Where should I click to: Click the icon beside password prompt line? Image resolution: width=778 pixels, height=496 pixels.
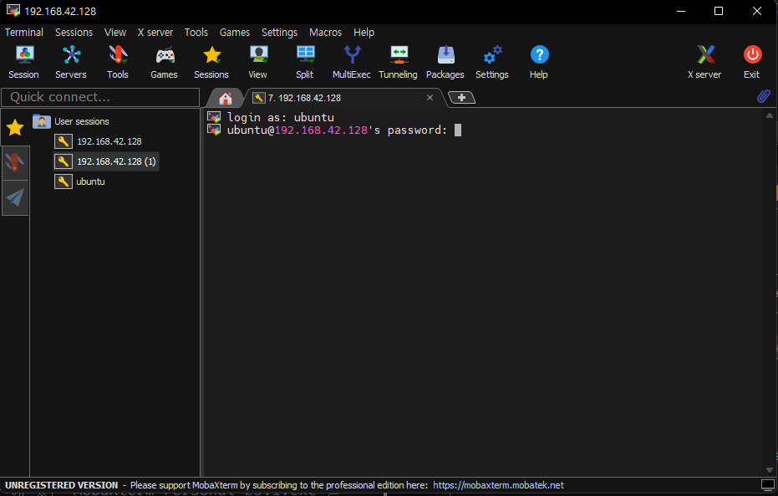[214, 130]
